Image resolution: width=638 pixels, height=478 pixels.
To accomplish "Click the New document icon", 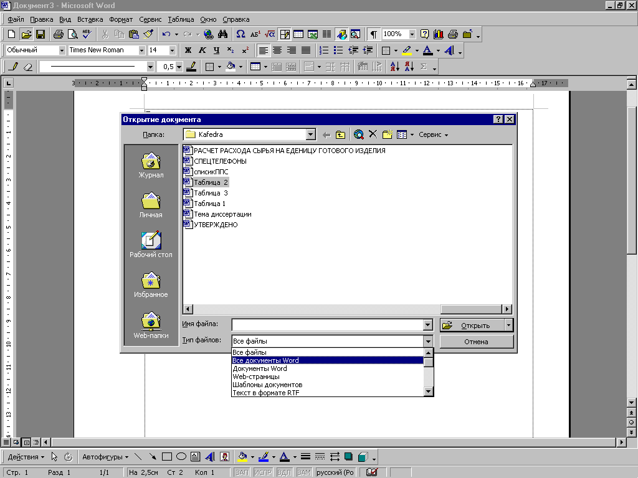I will 12,34.
